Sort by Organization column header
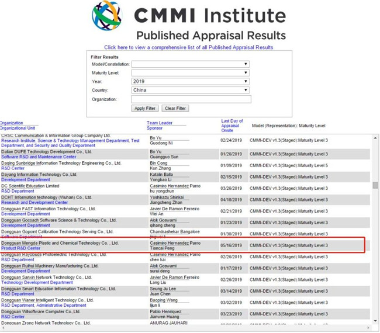This screenshot has height=333, width=380. tap(11, 123)
